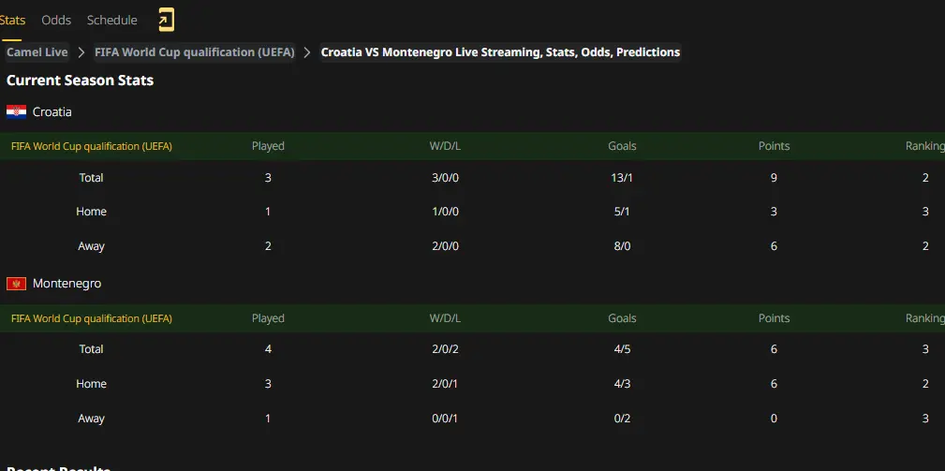
Task: Select Montenegro Home stats row
Action: click(x=472, y=384)
